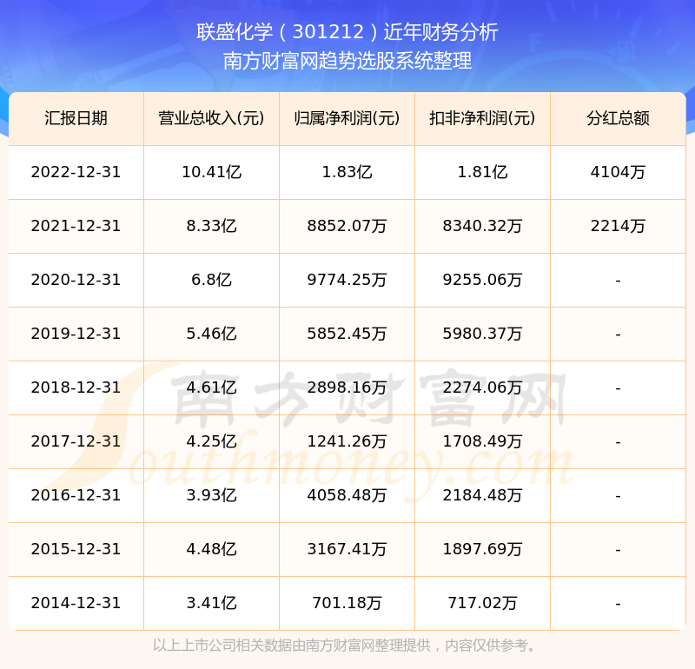
Task: Click the footer disclaimer text
Action: tap(345, 646)
